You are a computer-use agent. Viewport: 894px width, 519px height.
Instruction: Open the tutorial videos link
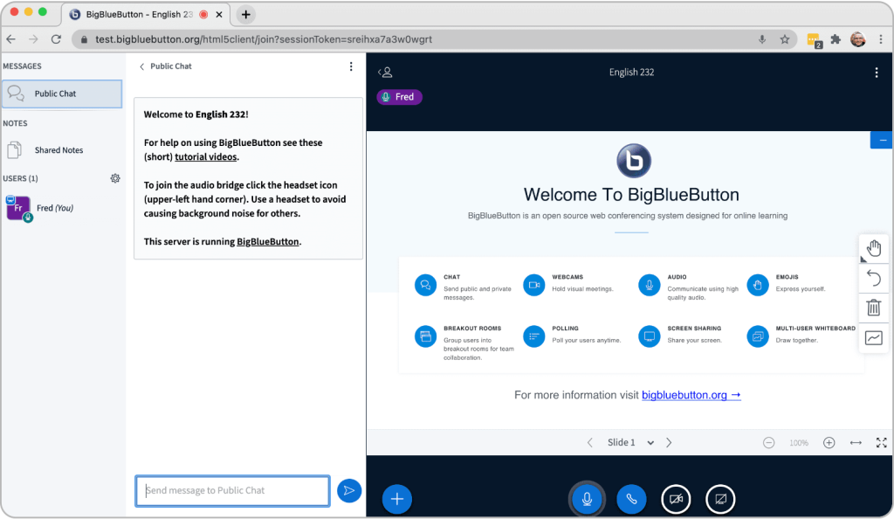(x=205, y=157)
